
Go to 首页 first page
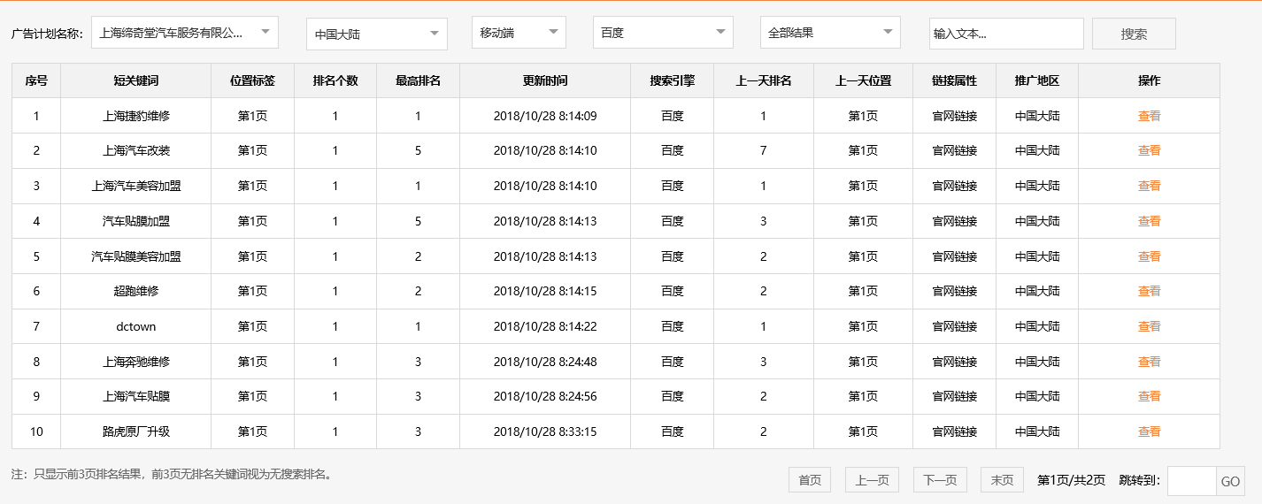tap(810, 480)
